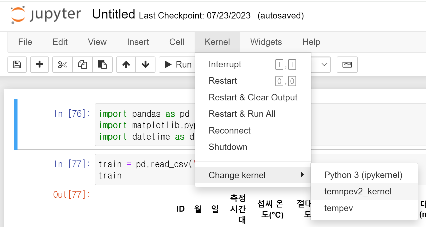Open the View menu
The width and height of the screenshot is (426, 227).
pos(97,42)
